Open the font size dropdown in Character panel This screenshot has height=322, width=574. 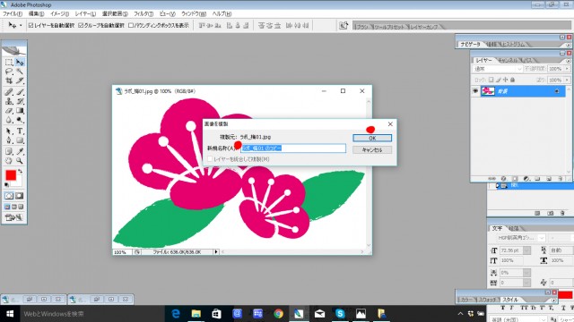526,250
